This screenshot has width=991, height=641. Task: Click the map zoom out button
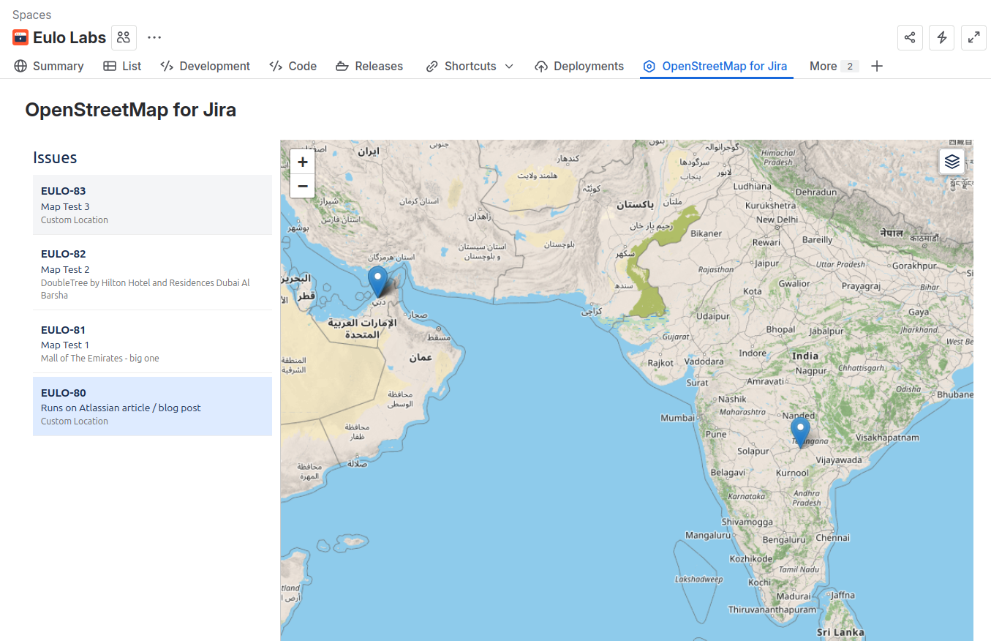[302, 186]
